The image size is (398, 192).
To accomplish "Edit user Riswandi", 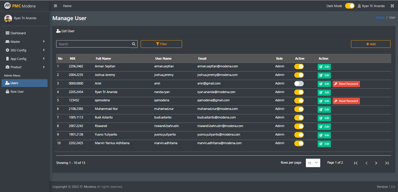I will (x=324, y=127).
